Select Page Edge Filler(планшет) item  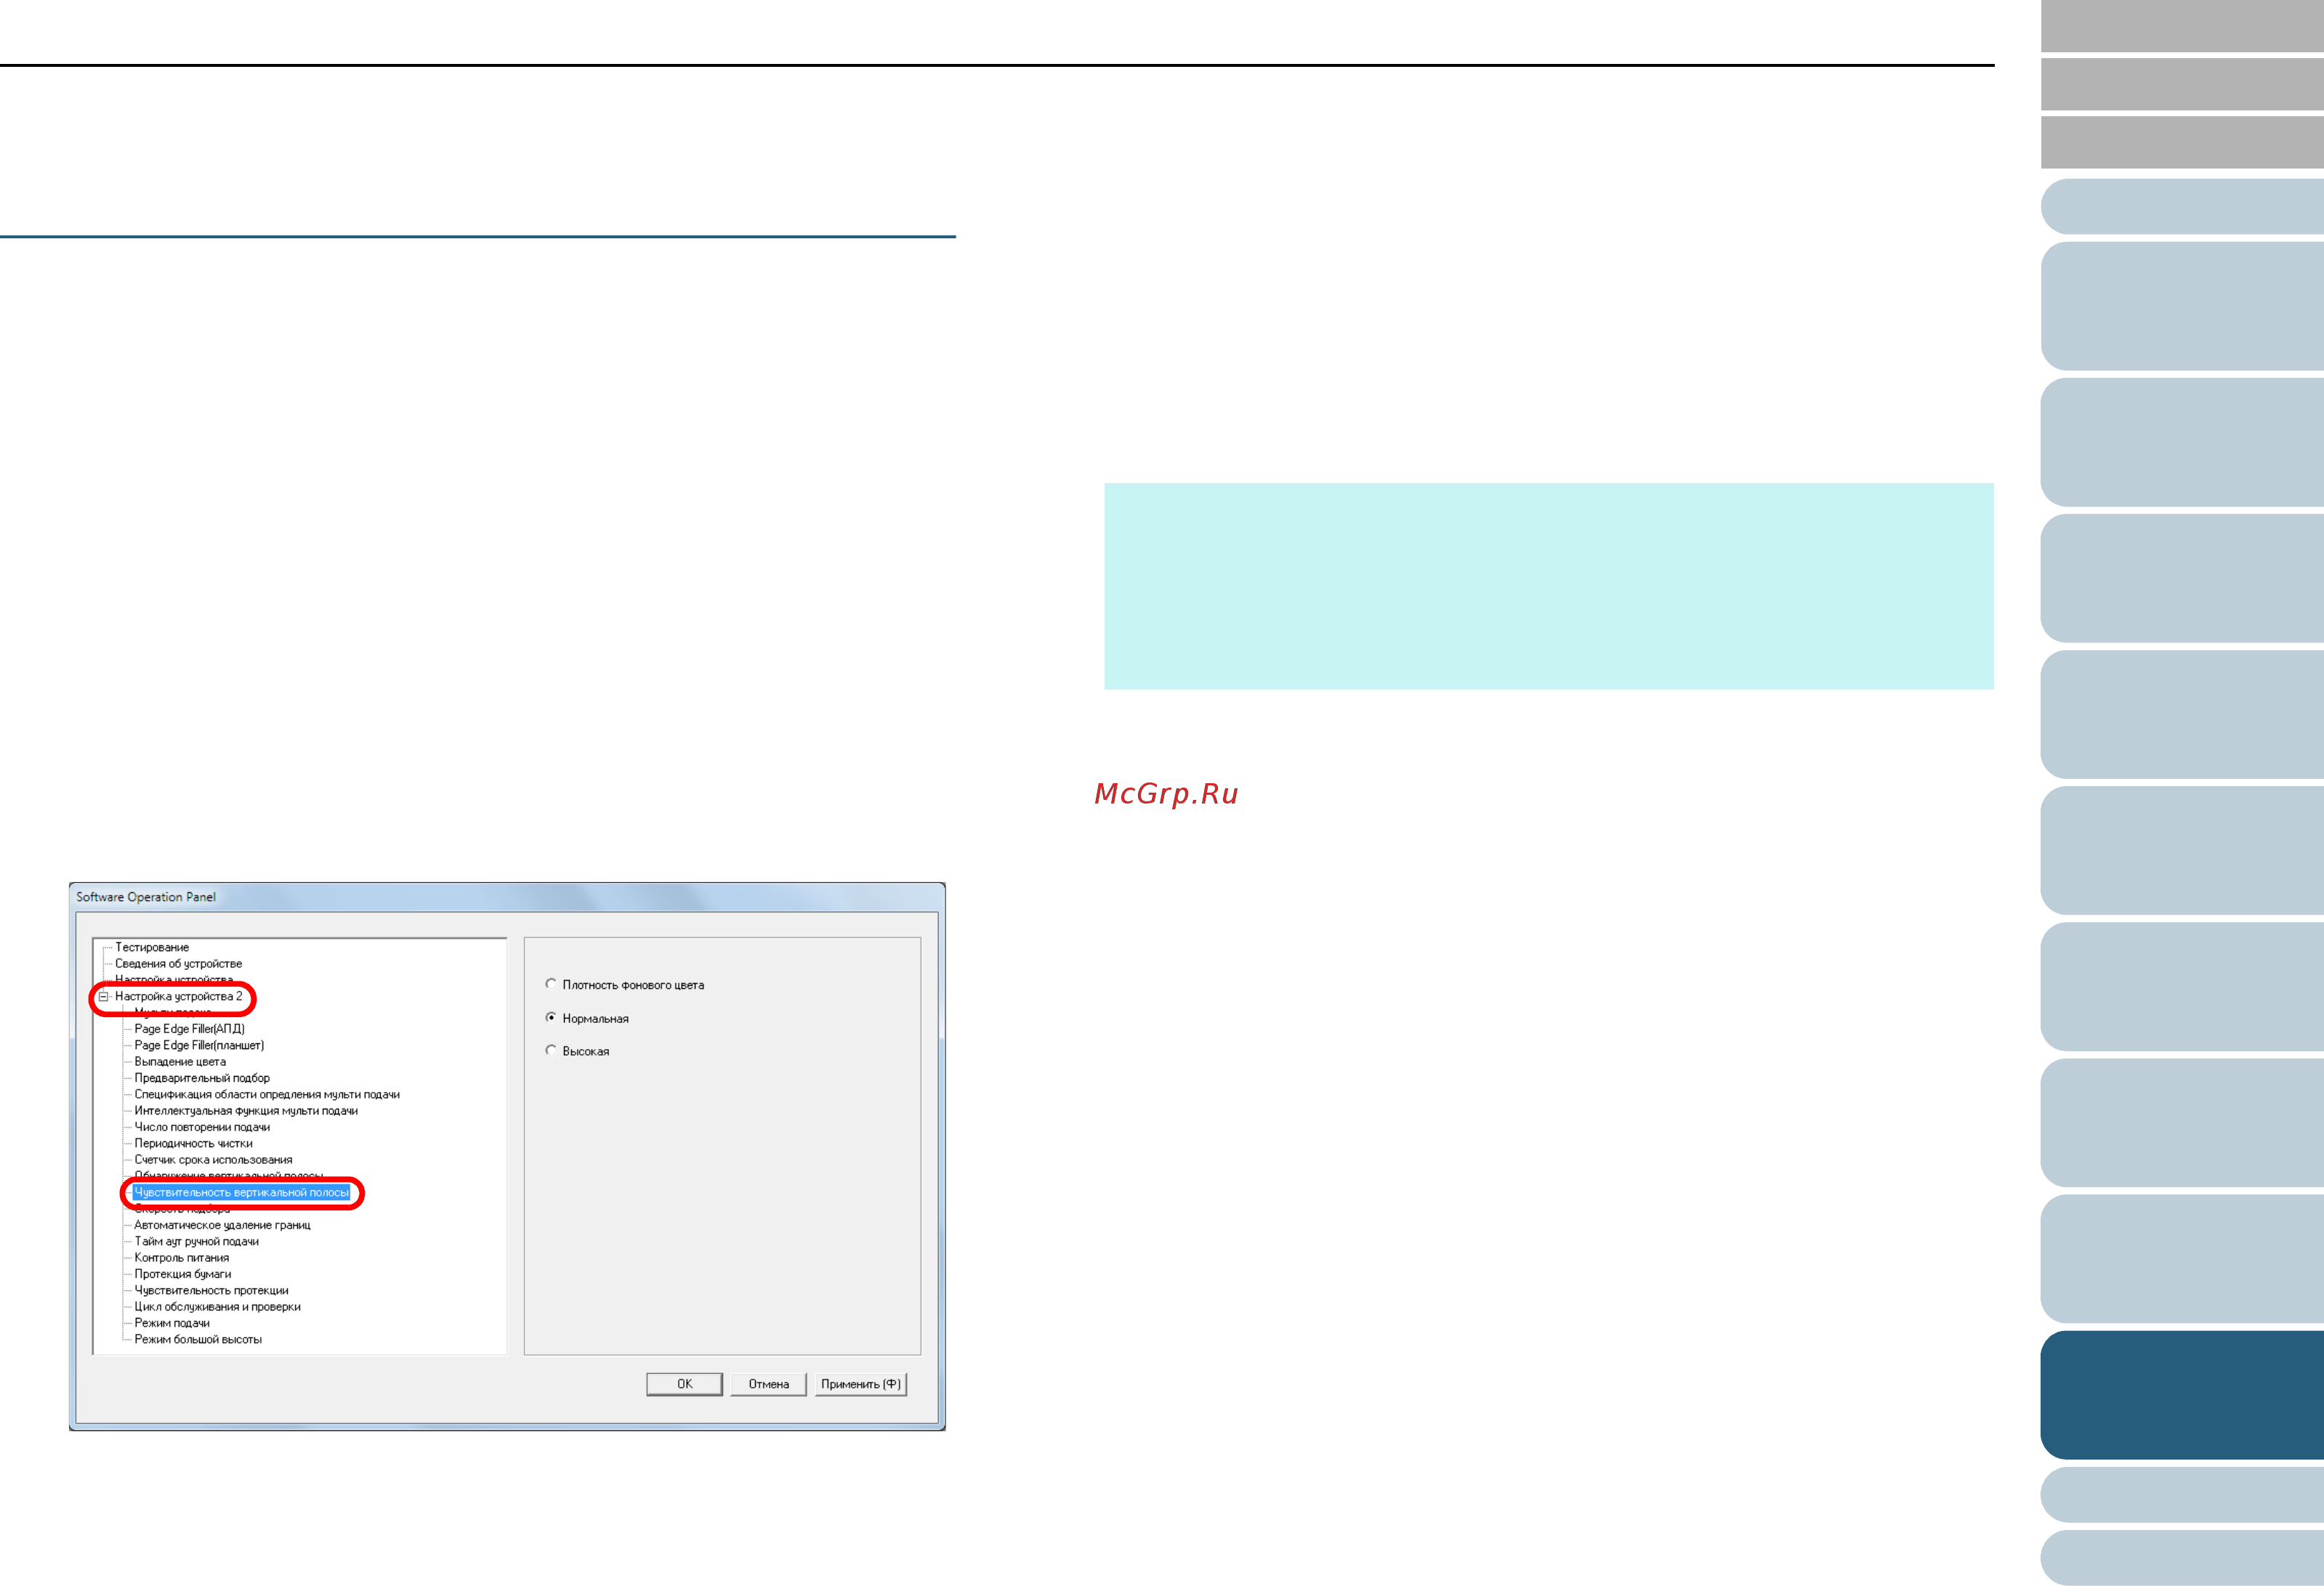click(199, 1045)
